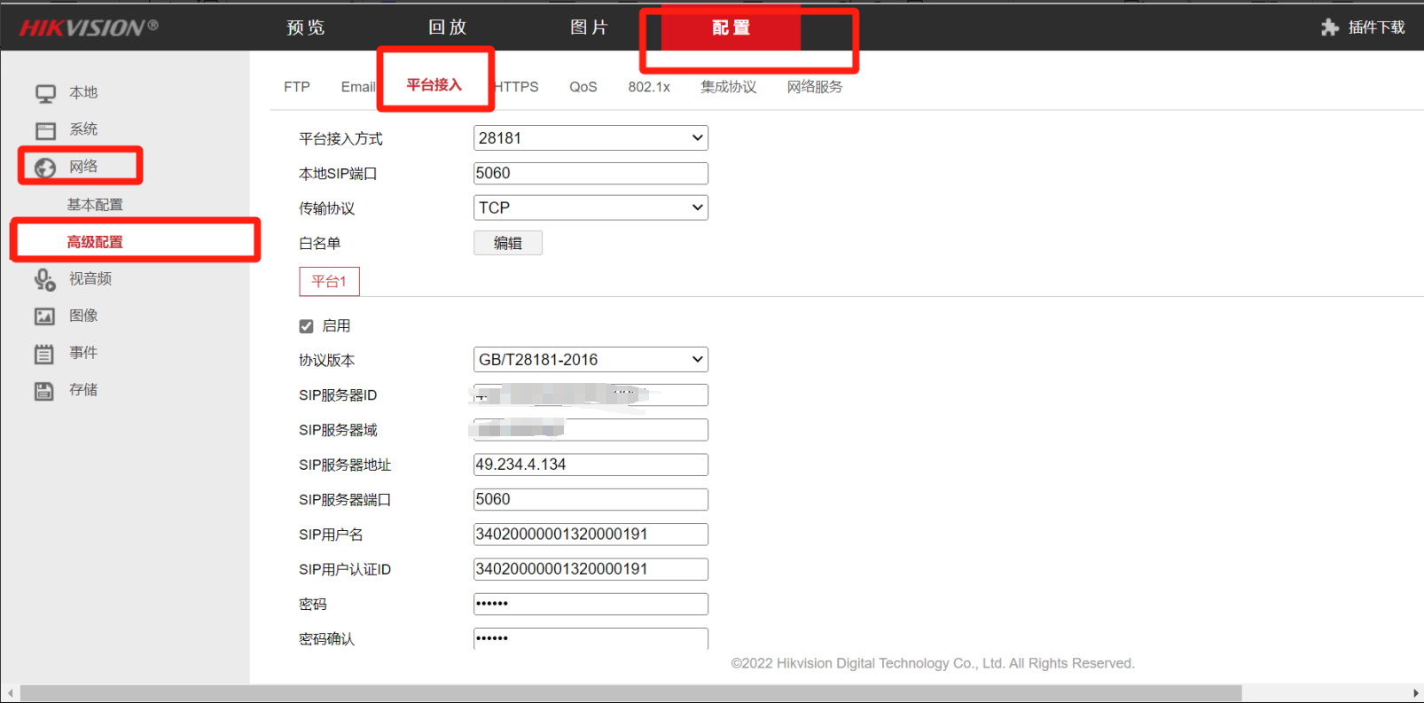The height and width of the screenshot is (703, 1424).
Task: Click the 本地SIP端口 input field
Action: 591,173
